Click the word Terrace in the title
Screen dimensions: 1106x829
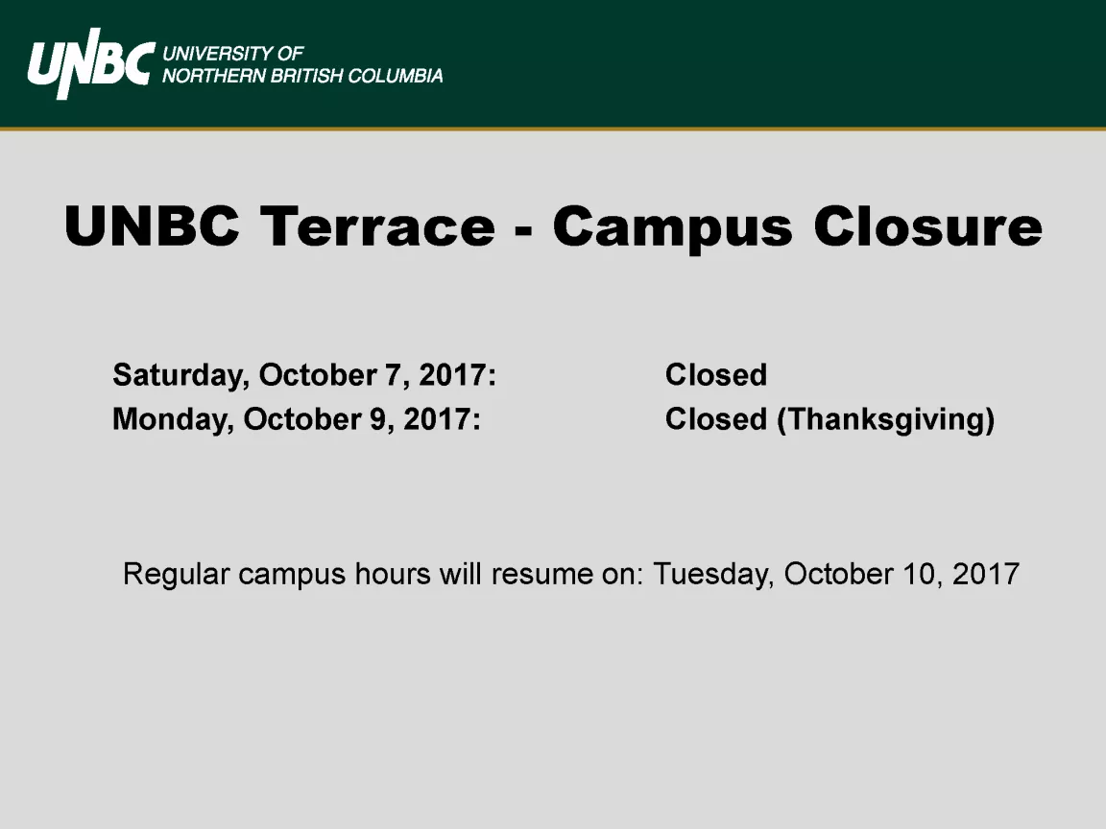pos(378,227)
